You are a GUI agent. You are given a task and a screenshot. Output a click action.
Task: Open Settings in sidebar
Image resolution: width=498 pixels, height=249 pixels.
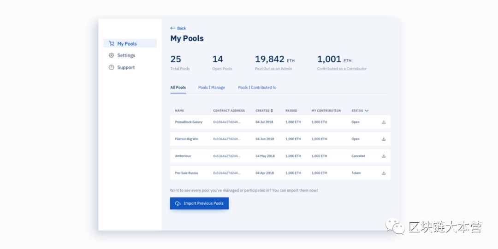point(126,55)
